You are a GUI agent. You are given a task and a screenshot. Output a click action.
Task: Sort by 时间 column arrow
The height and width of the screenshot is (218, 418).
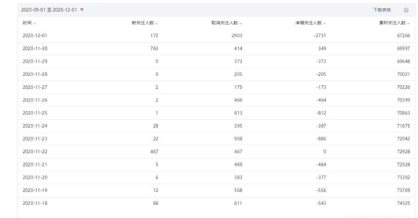click(x=34, y=24)
